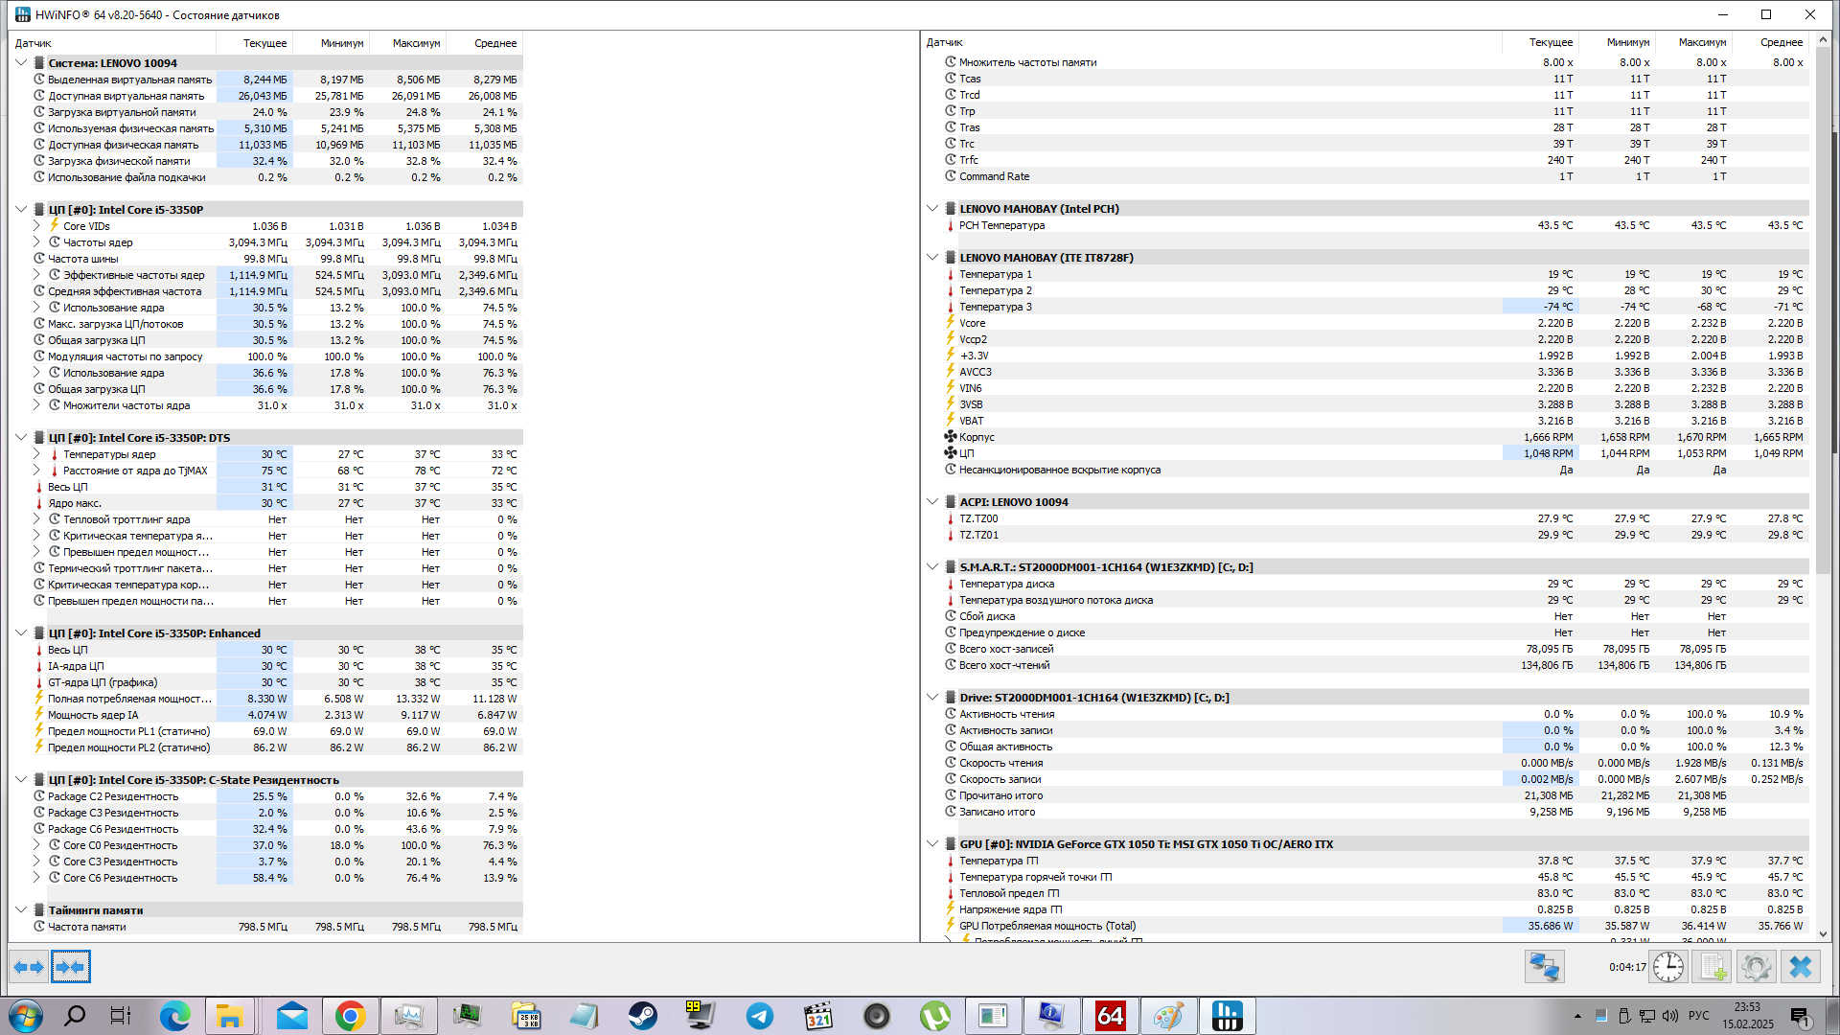Click the right pane Текущее column header
The width and height of the screenshot is (1840, 1035).
point(1541,42)
